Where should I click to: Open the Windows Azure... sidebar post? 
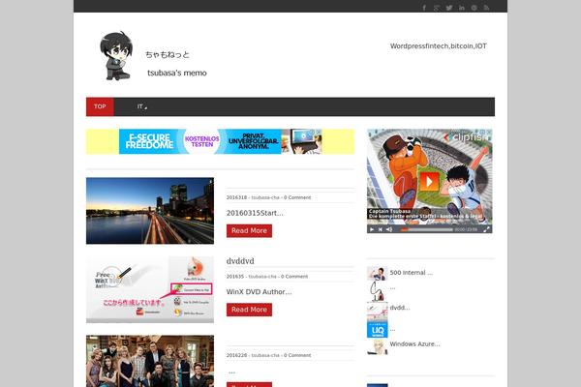coord(414,344)
